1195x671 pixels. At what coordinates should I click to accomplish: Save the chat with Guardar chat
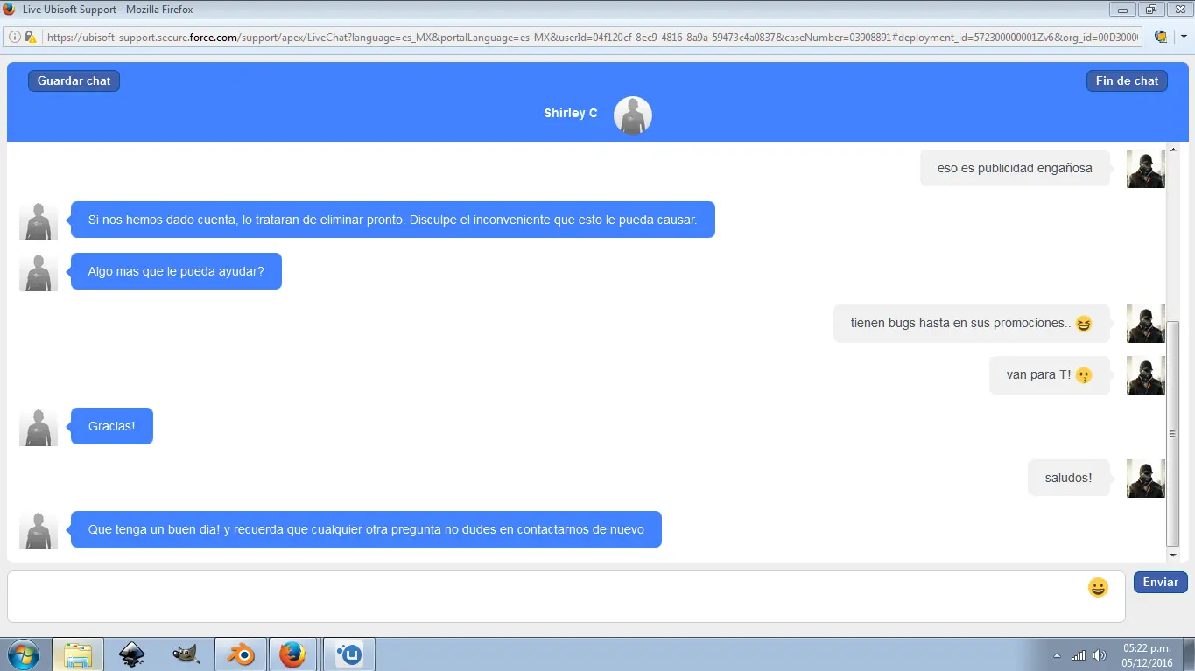[74, 80]
